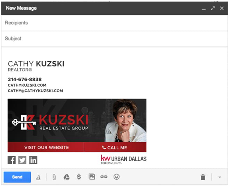The image size is (229, 187).
Task: Focus the Recipients field
Action: (x=114, y=23)
